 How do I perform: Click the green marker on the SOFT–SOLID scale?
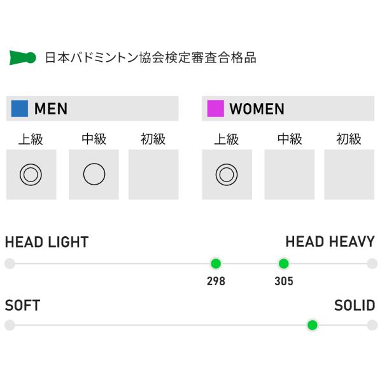pos(312,325)
